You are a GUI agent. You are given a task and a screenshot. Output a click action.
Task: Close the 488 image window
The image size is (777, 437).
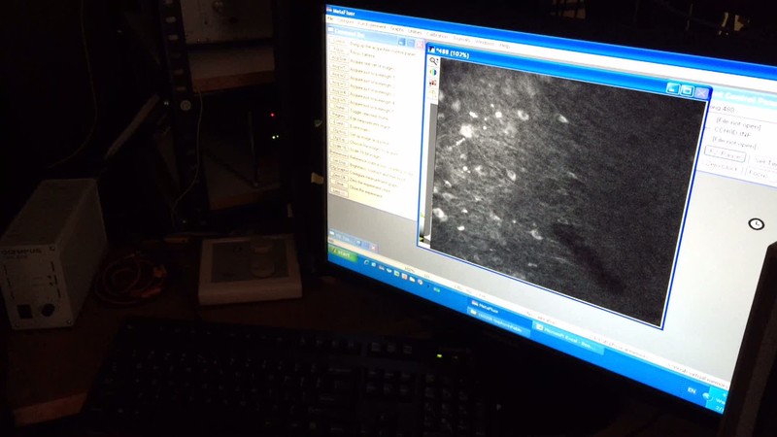pyautogui.click(x=701, y=92)
